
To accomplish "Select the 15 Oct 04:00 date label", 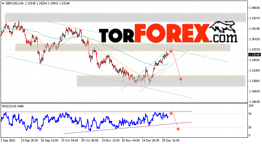I will click(70, 140).
